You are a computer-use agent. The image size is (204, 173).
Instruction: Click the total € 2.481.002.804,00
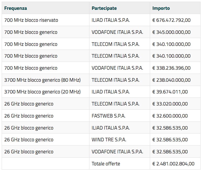pyautogui.click(x=173, y=164)
